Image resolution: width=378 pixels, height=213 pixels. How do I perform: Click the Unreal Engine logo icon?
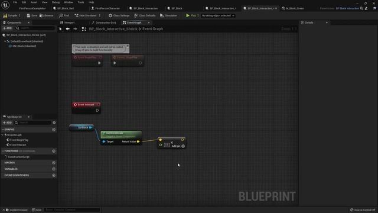pos(5,5)
